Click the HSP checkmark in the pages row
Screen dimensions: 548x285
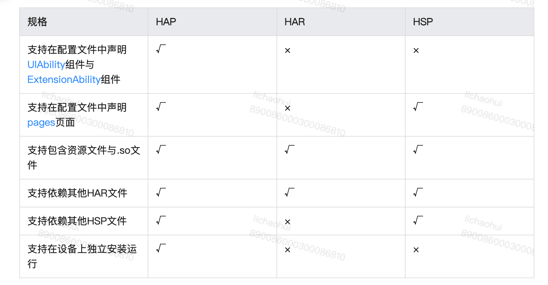click(418, 107)
